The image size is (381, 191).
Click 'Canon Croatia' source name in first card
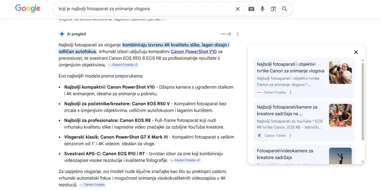coord(275,92)
